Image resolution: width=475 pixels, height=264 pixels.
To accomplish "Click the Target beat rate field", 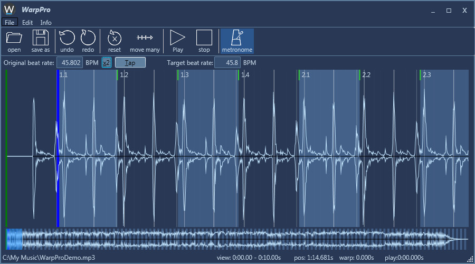I will pos(227,63).
